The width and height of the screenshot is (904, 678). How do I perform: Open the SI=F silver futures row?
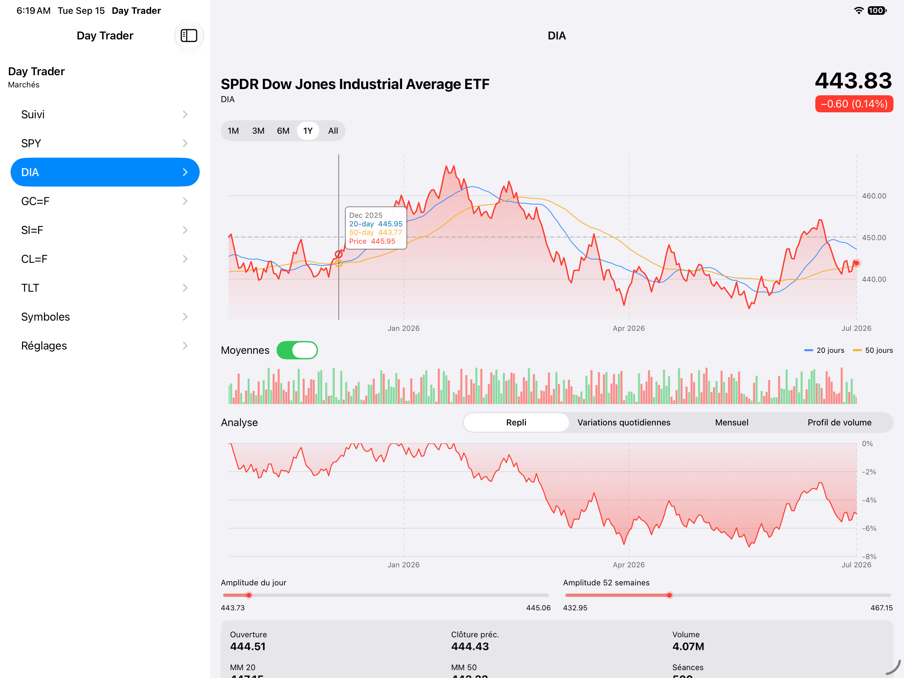click(x=105, y=230)
